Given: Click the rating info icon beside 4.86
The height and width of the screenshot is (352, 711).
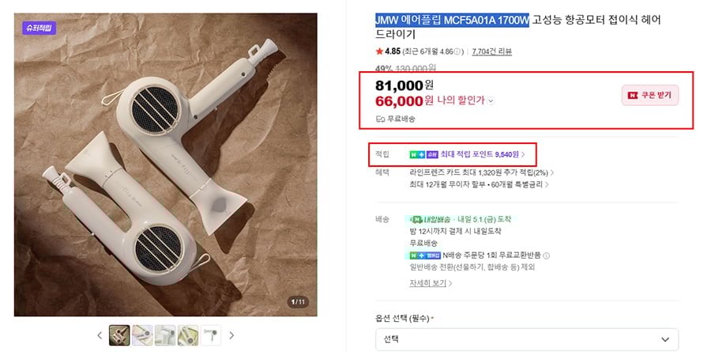Looking at the screenshot, I should click(x=460, y=52).
